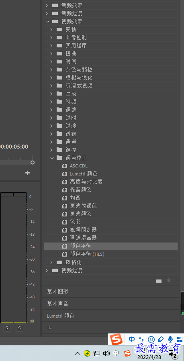Start Sogou voice input microphone

click(170, 339)
